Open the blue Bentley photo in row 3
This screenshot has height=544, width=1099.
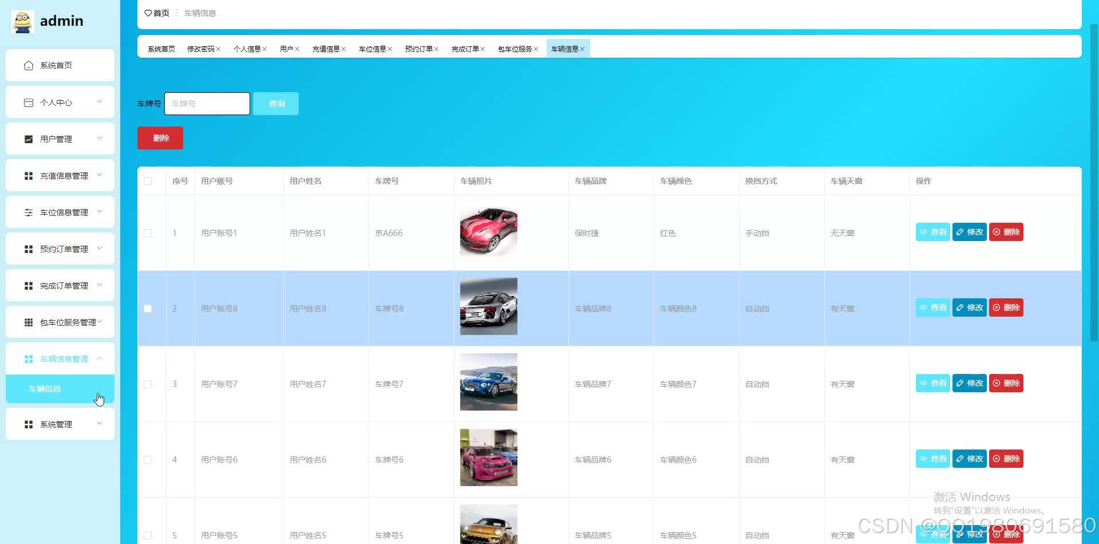pos(489,382)
